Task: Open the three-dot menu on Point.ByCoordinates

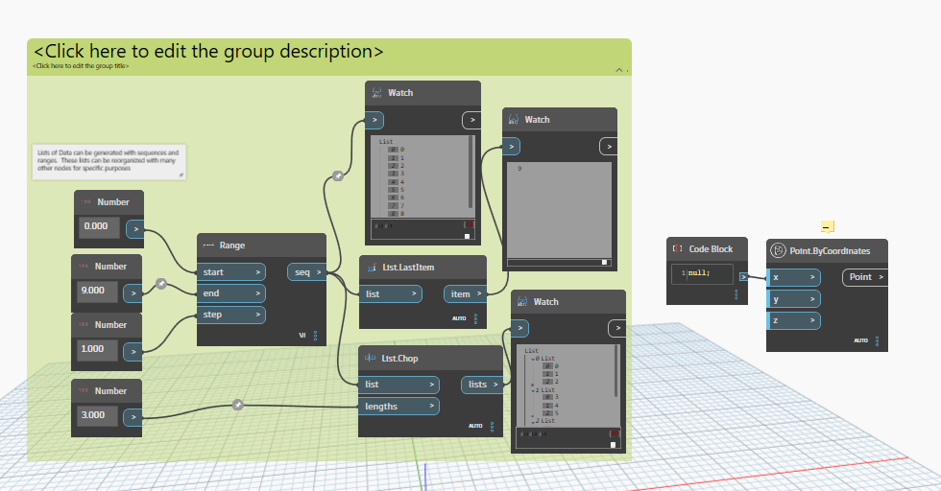Action: [877, 340]
